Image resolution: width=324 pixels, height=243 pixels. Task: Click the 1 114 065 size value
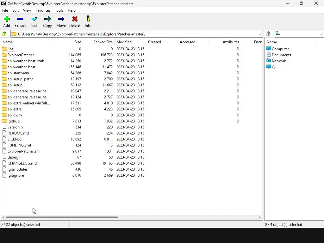tap(73, 55)
